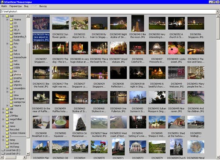Screen dimensions: 220x160
Task: Click the наперсток folder icon
Action: pos(11,102)
